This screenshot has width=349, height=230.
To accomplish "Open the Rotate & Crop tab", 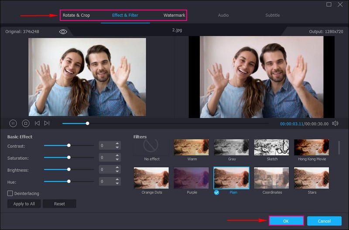I will [x=76, y=15].
